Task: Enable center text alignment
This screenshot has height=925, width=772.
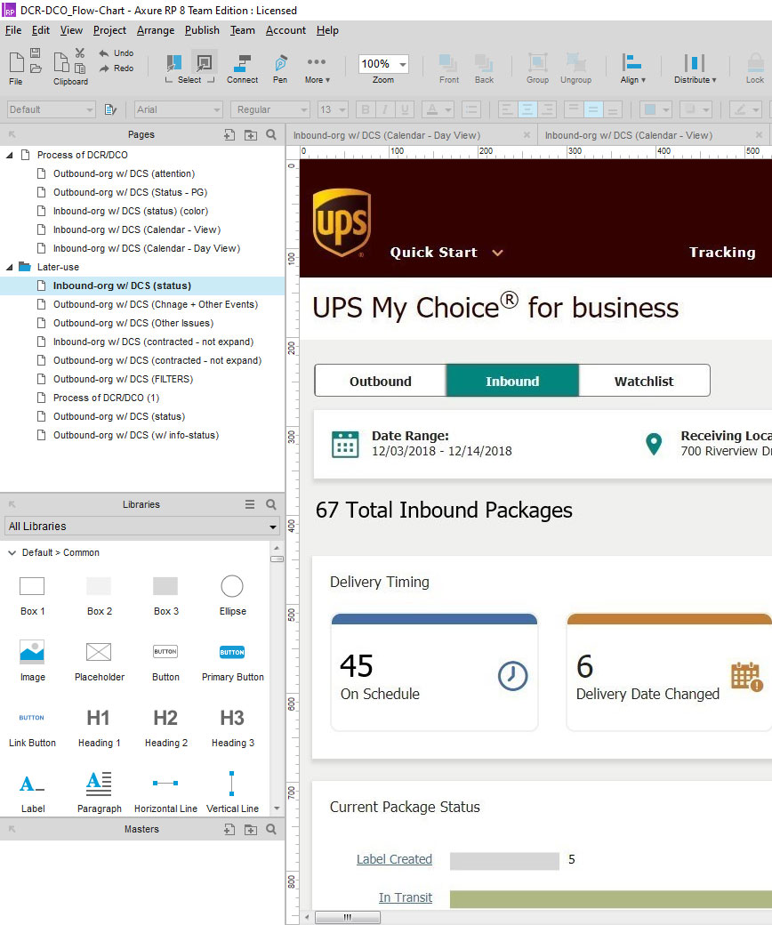Action: 528,109
